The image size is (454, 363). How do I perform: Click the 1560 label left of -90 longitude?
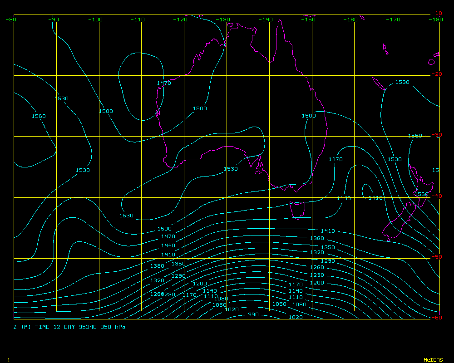click(x=39, y=116)
